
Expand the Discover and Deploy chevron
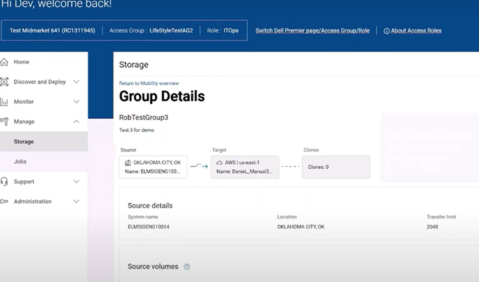(76, 81)
